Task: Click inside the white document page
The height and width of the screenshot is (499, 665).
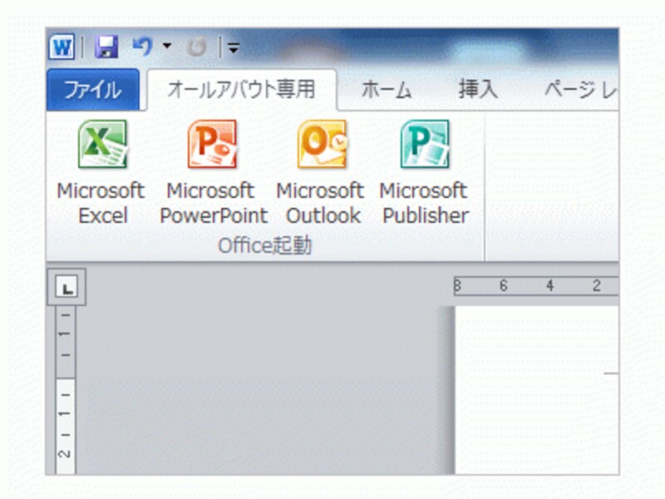Action: [537, 389]
